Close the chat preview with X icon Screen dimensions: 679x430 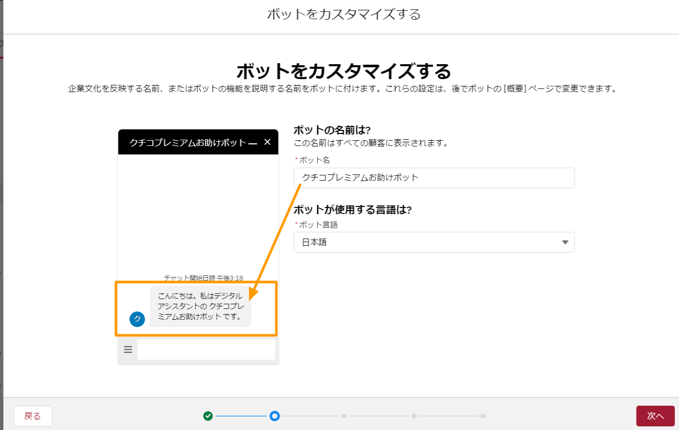tap(267, 142)
